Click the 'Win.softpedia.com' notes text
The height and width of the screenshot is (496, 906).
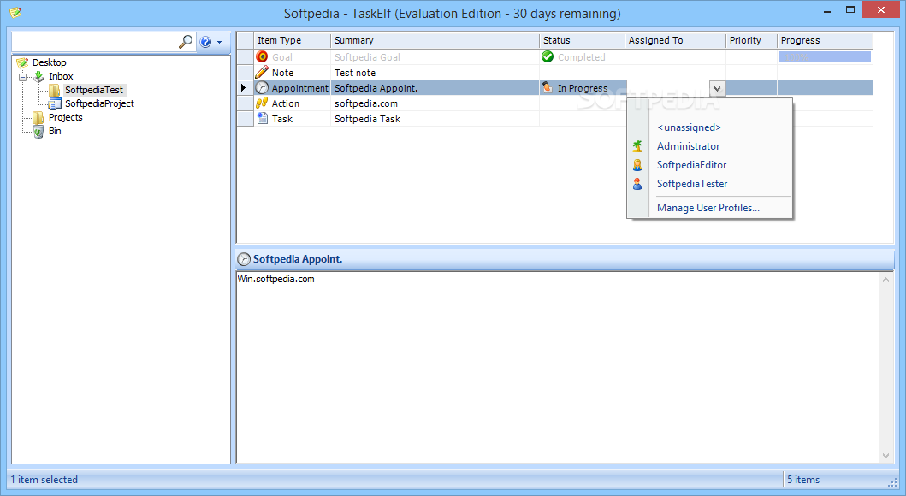[276, 279]
